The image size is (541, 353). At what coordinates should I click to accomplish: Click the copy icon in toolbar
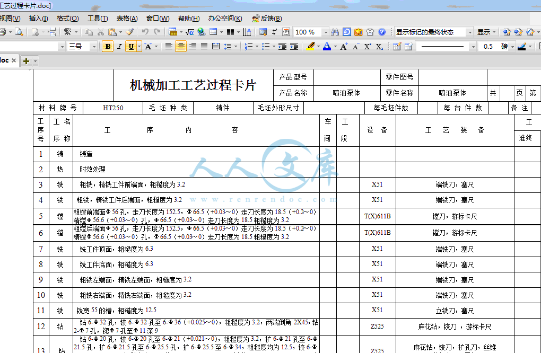(x=89, y=32)
